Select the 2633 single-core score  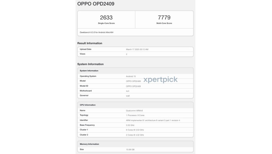coord(106,17)
